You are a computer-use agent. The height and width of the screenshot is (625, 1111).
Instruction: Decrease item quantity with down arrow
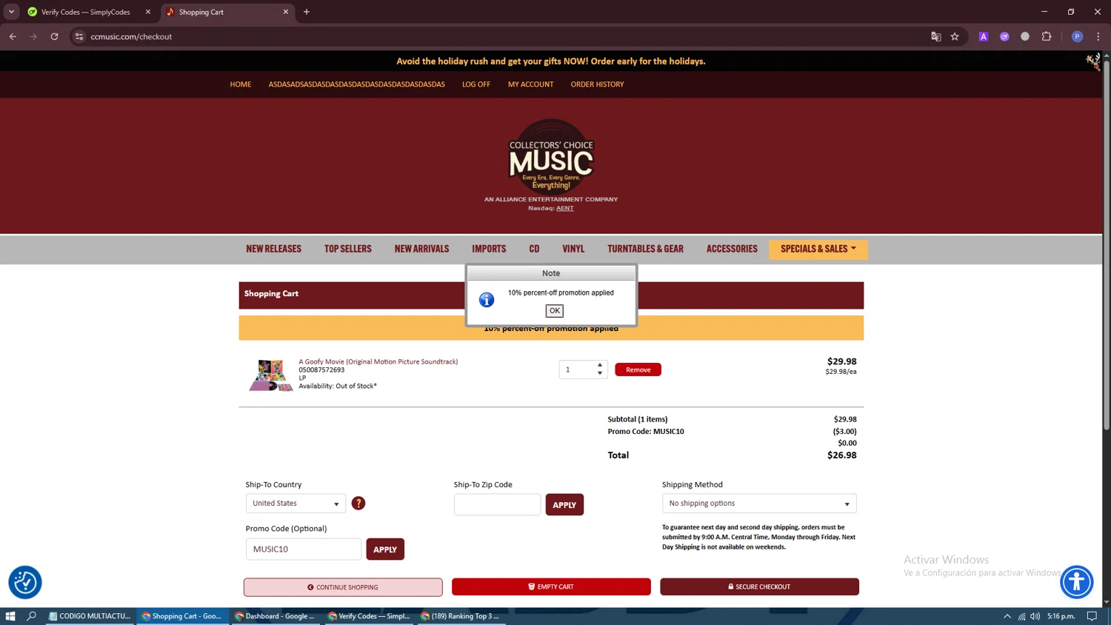600,373
